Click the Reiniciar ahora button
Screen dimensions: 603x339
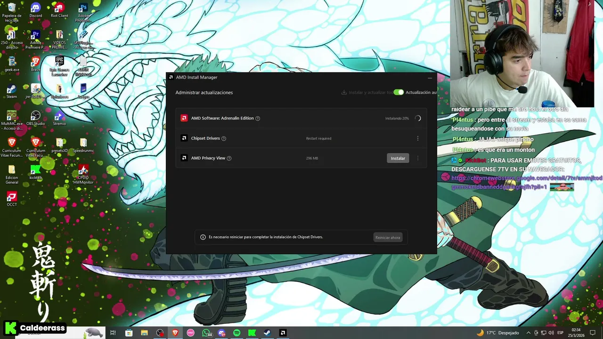coord(388,237)
